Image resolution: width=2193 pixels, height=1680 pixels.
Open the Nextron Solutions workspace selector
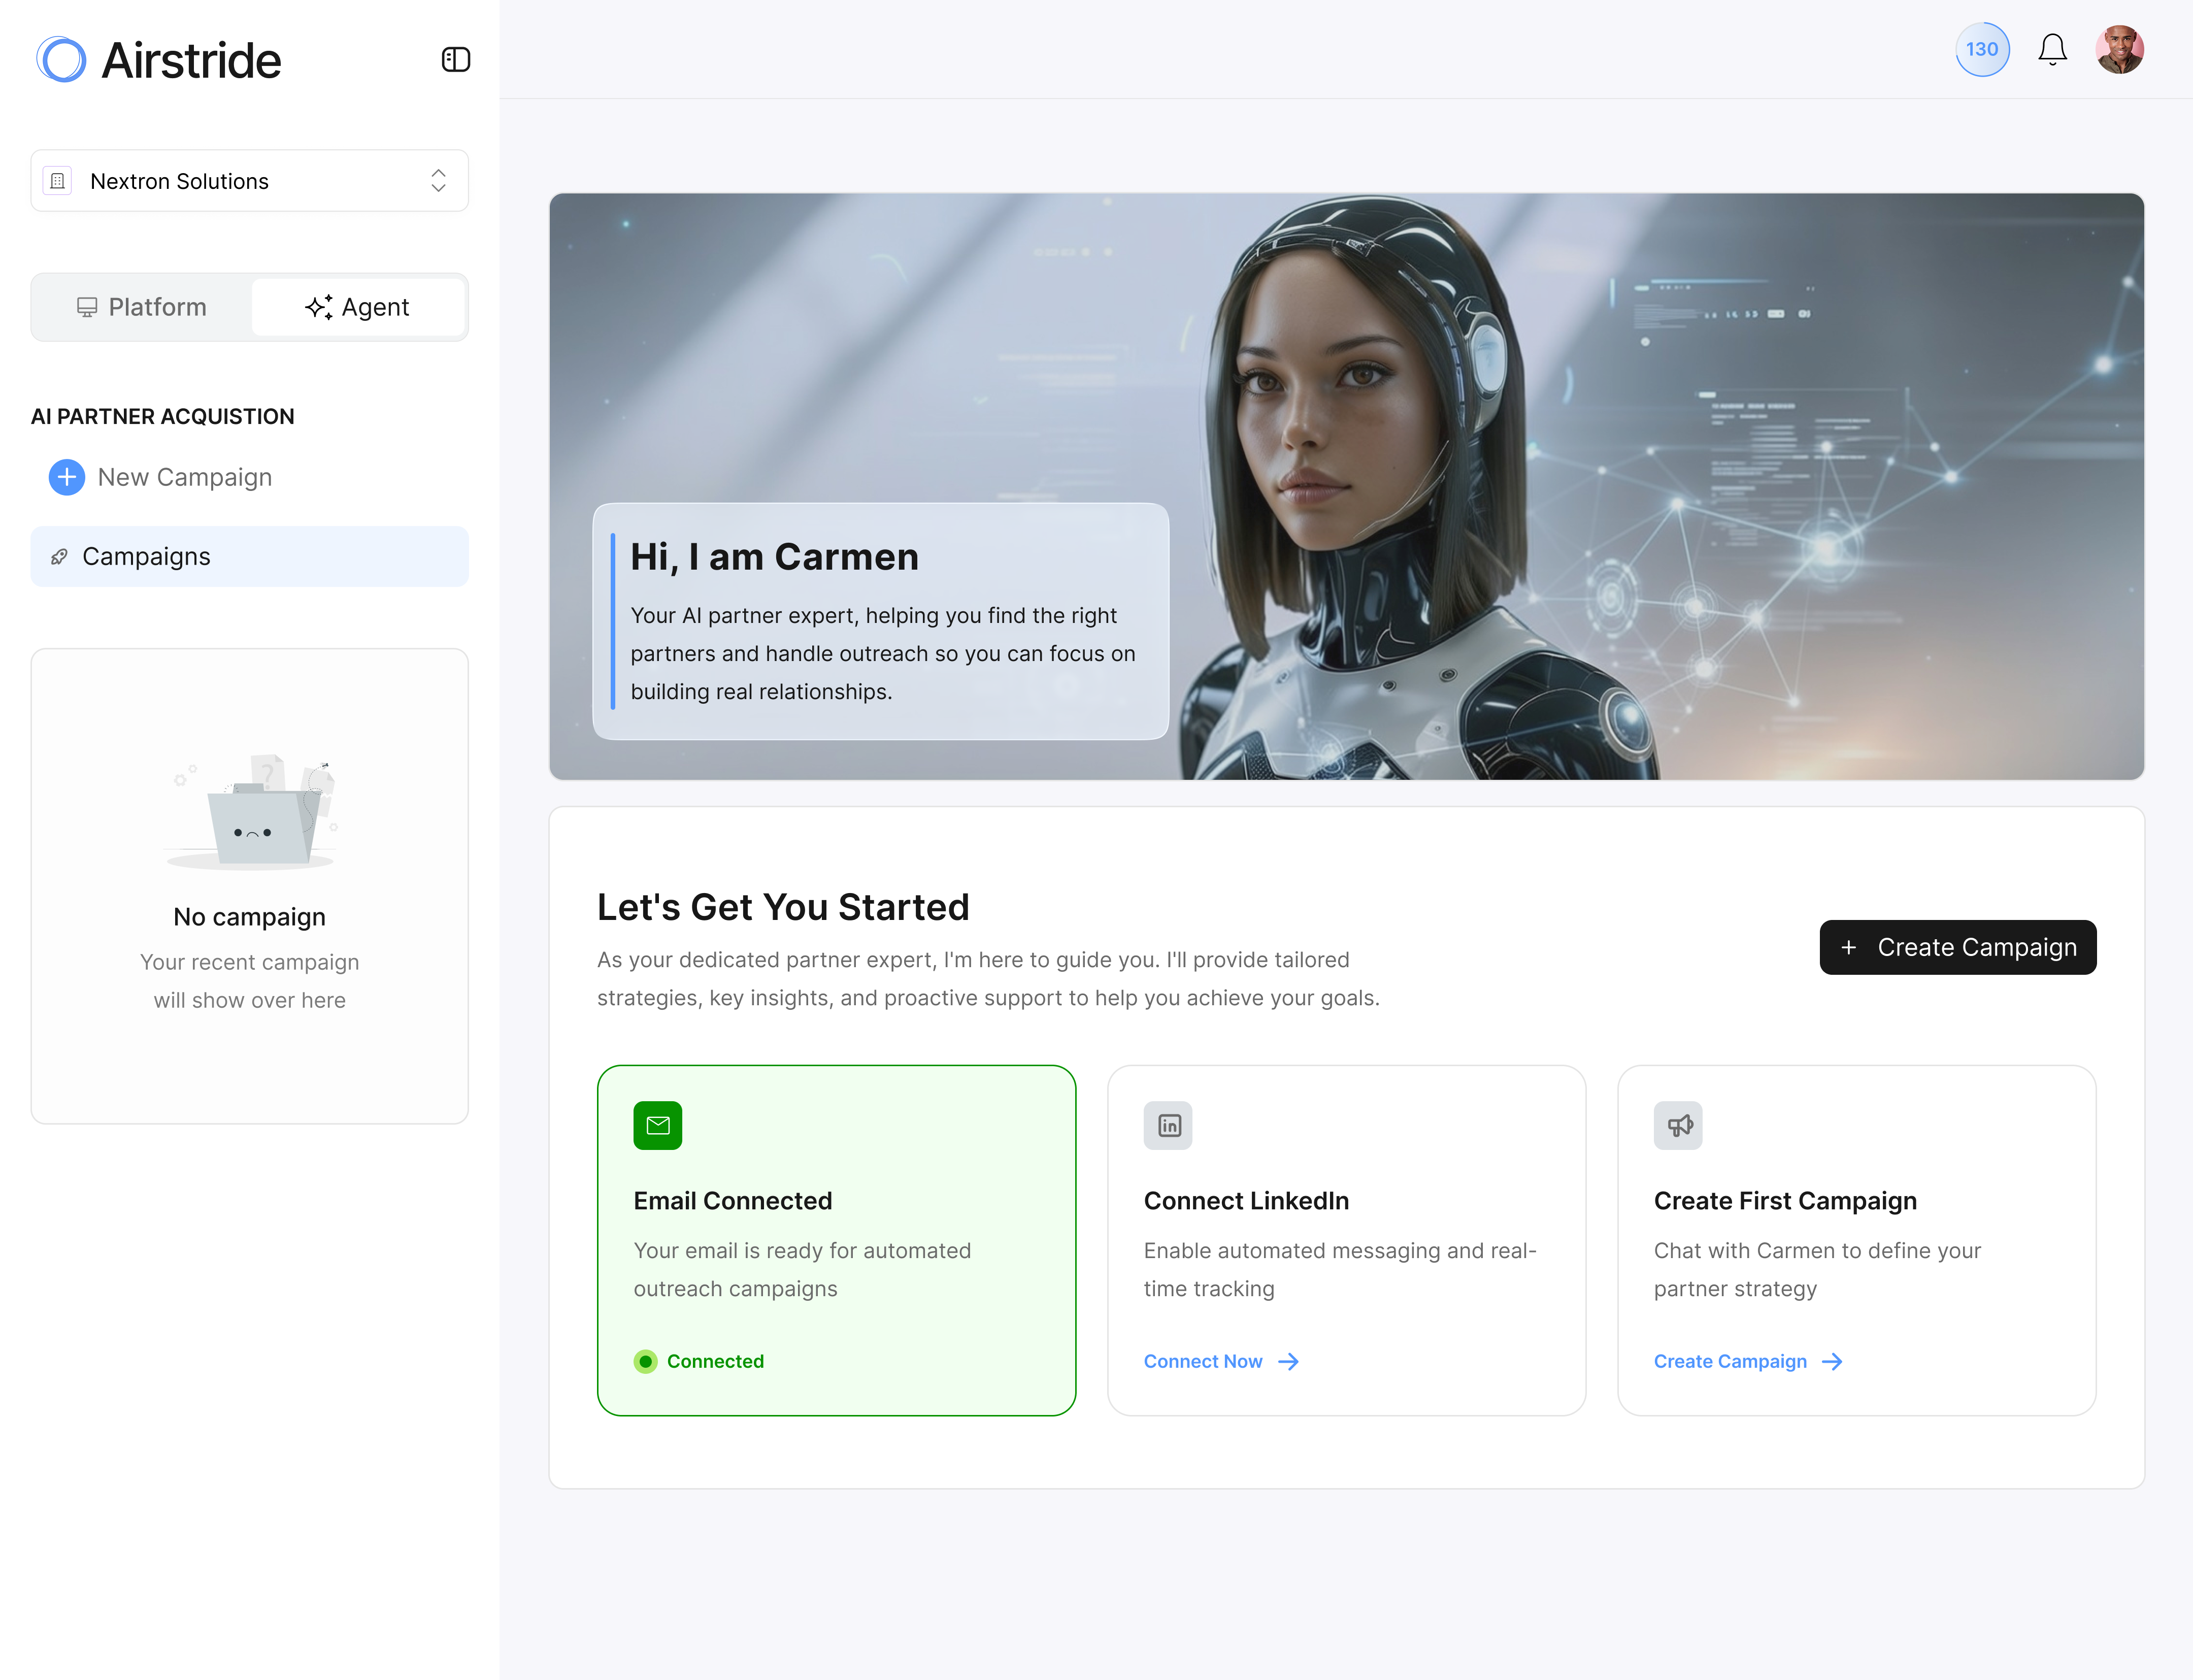pos(249,180)
